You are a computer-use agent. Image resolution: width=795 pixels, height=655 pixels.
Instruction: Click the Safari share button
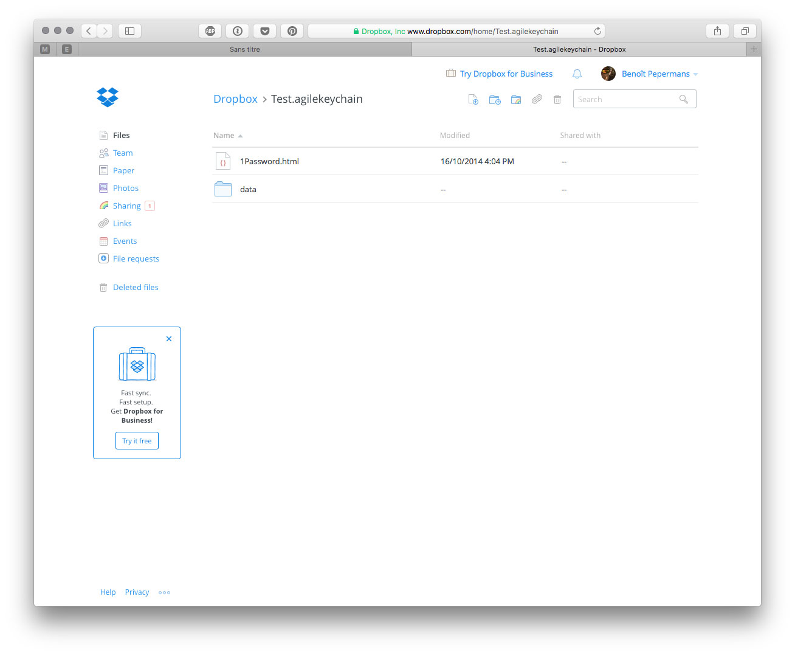[x=717, y=31]
